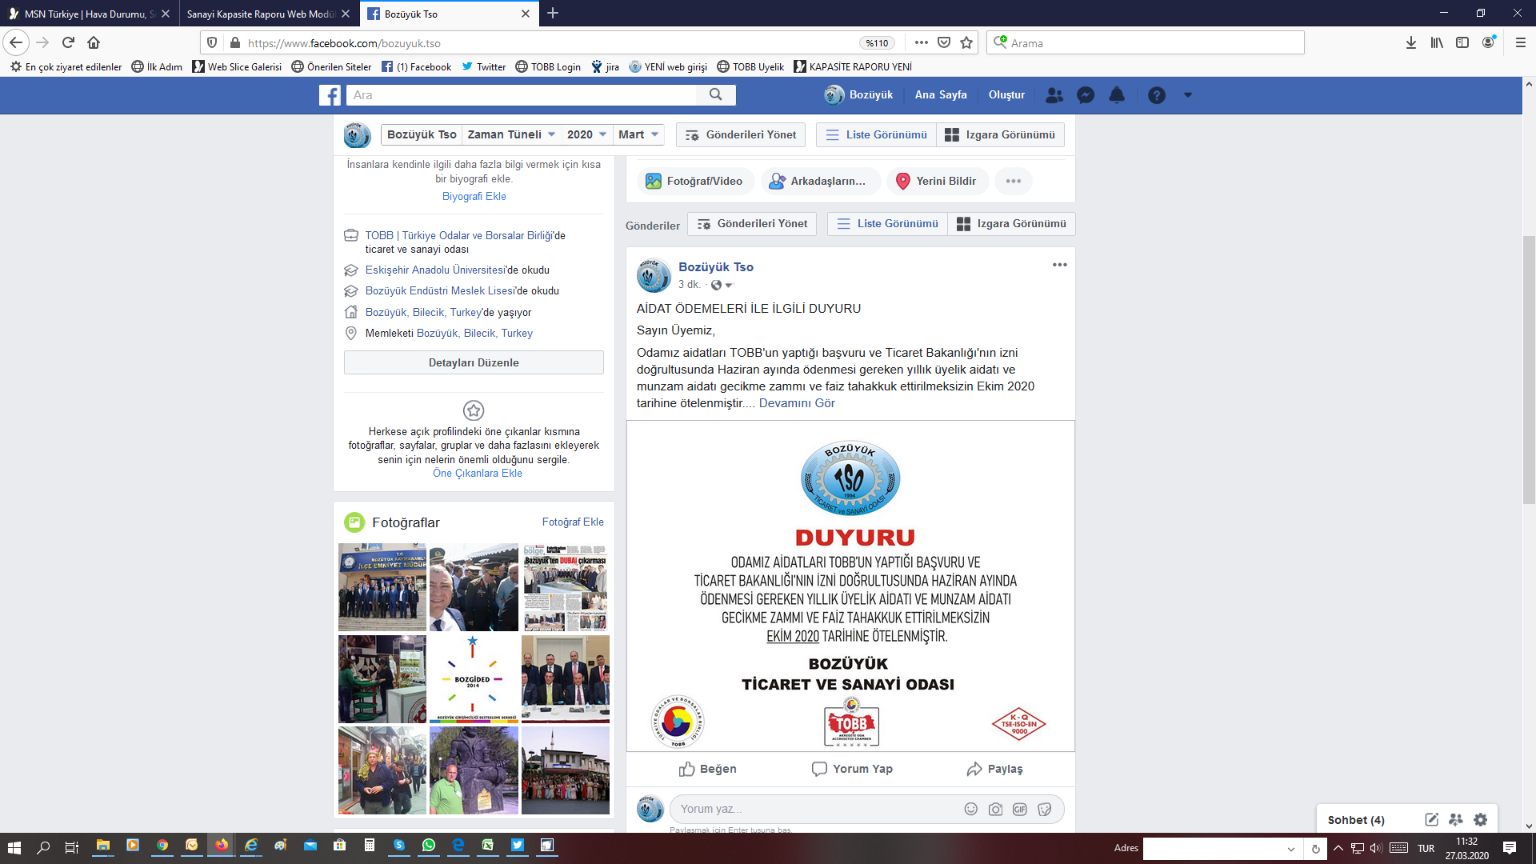Image resolution: width=1536 pixels, height=864 pixels.
Task: Insert emoji in comment box
Action: click(970, 809)
